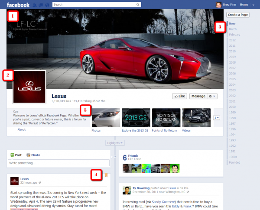Image resolution: width=260 pixels, height=210 pixels.
Task: Click the orange pinned post flag icon
Action: 106,175
